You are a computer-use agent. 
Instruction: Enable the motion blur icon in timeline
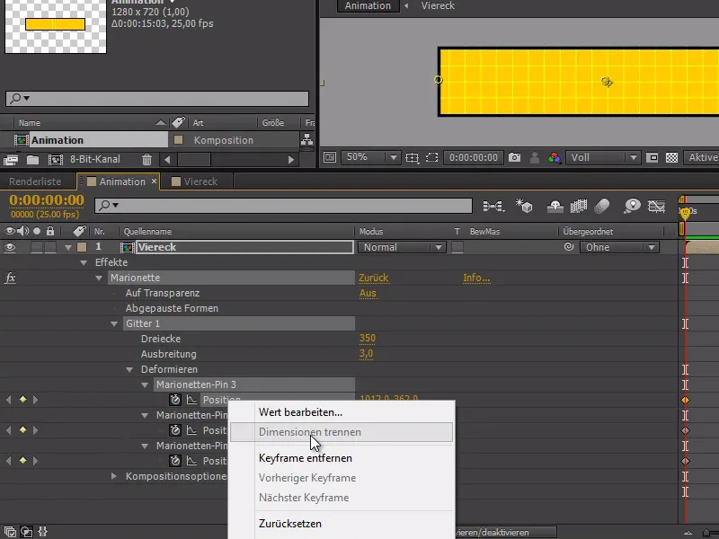[602, 207]
